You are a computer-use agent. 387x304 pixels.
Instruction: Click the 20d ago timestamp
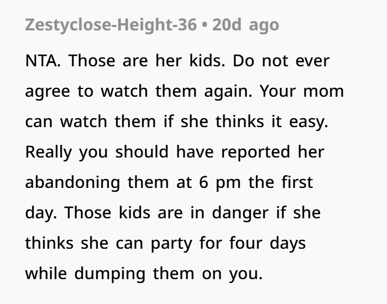tap(245, 25)
